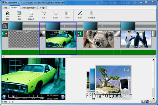Click the transition icon before Penguins.jpg
Viewport: 158px width, 105px height.
(117, 34)
